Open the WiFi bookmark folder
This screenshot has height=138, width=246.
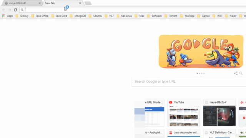click(218, 16)
